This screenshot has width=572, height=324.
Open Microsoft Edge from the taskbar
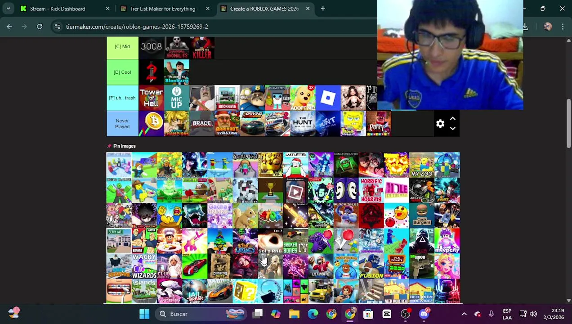pyautogui.click(x=313, y=314)
